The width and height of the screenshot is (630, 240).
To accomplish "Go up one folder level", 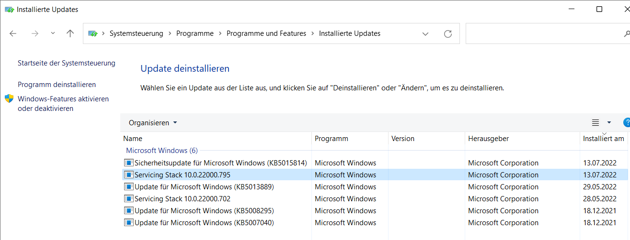I will point(70,33).
